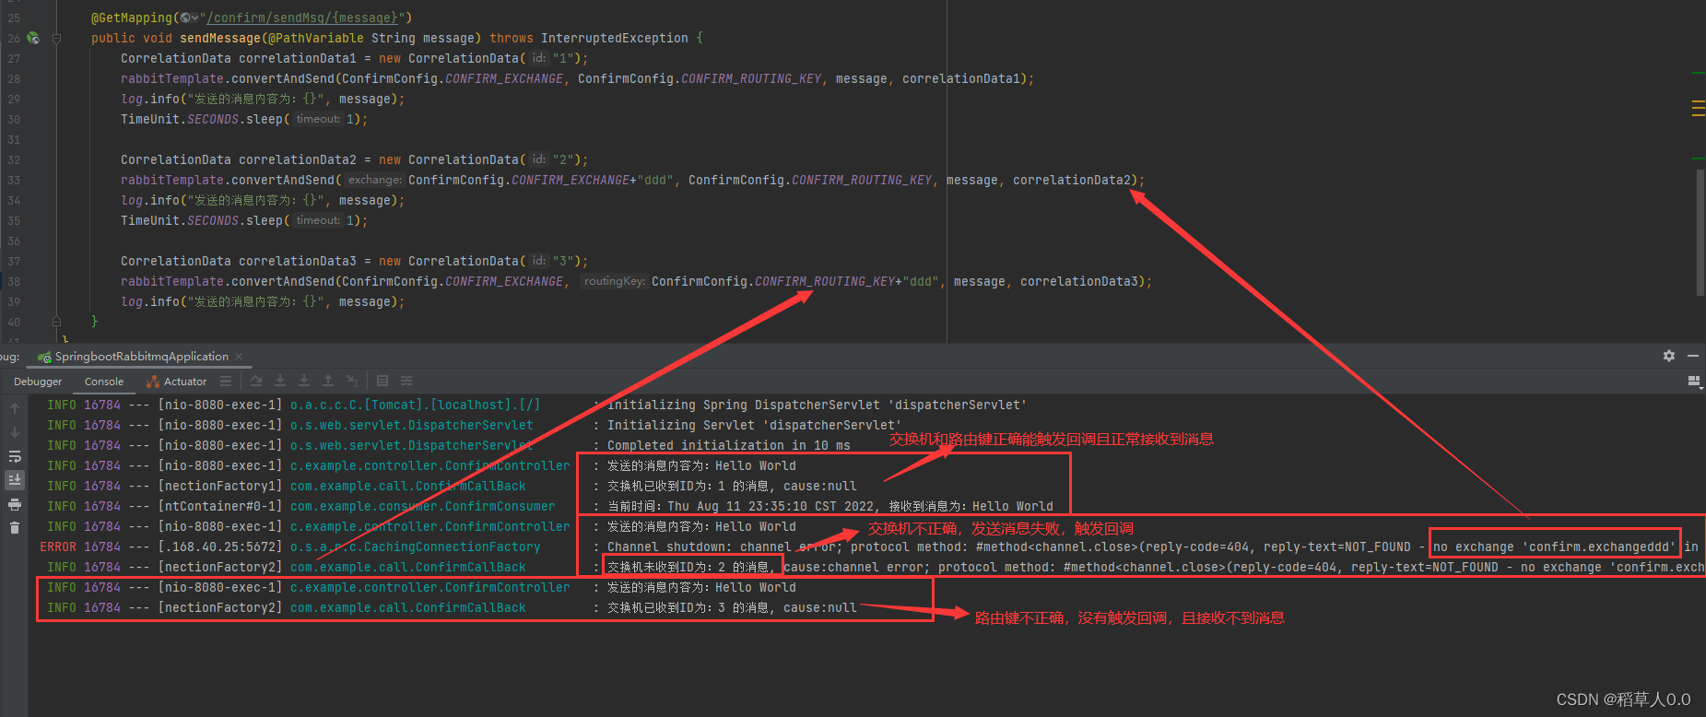
Task: Click line number 38 in the gutter
Action: coord(14,281)
